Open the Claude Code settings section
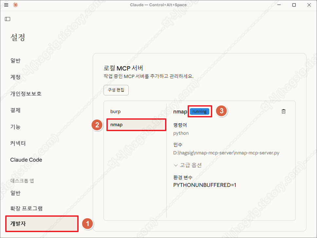 click(x=26, y=160)
